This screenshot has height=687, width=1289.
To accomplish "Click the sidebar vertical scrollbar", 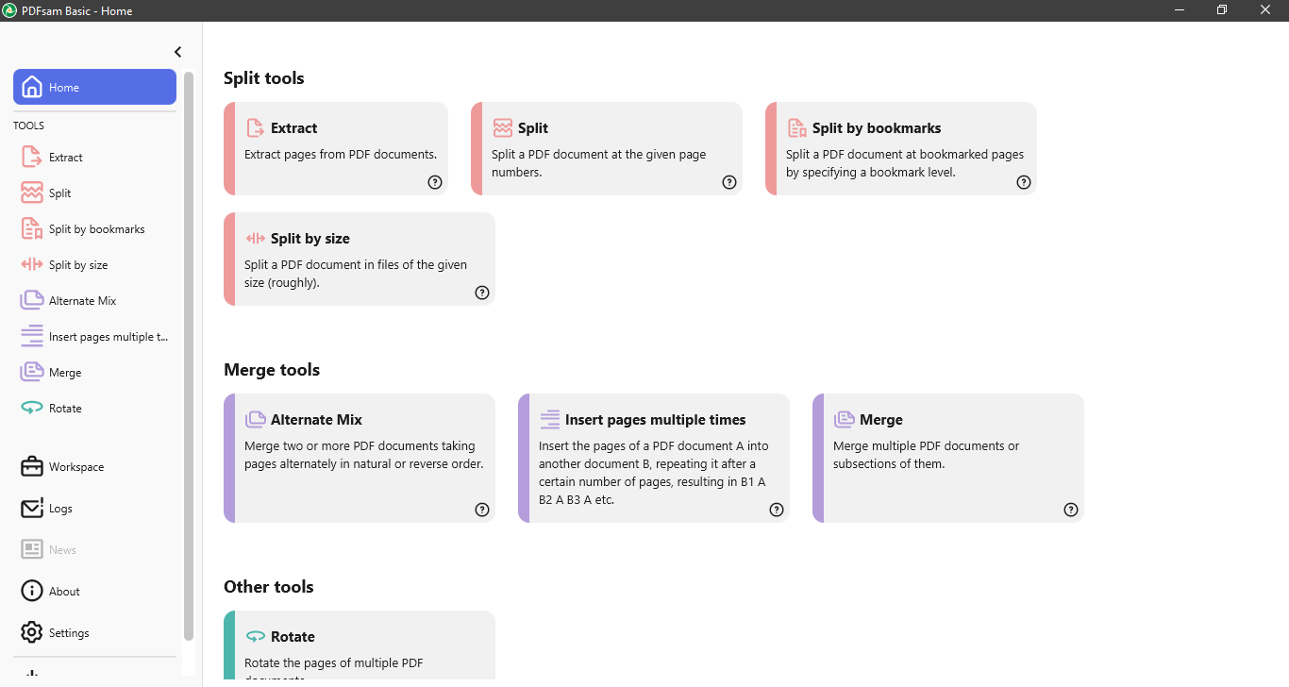I will click(x=189, y=357).
